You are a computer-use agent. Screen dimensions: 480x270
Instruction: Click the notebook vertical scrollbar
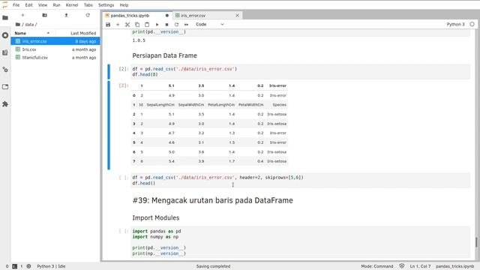476,241
